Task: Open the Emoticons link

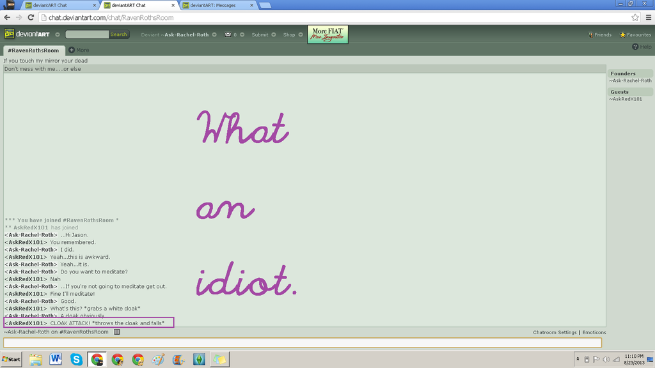Action: [x=594, y=332]
